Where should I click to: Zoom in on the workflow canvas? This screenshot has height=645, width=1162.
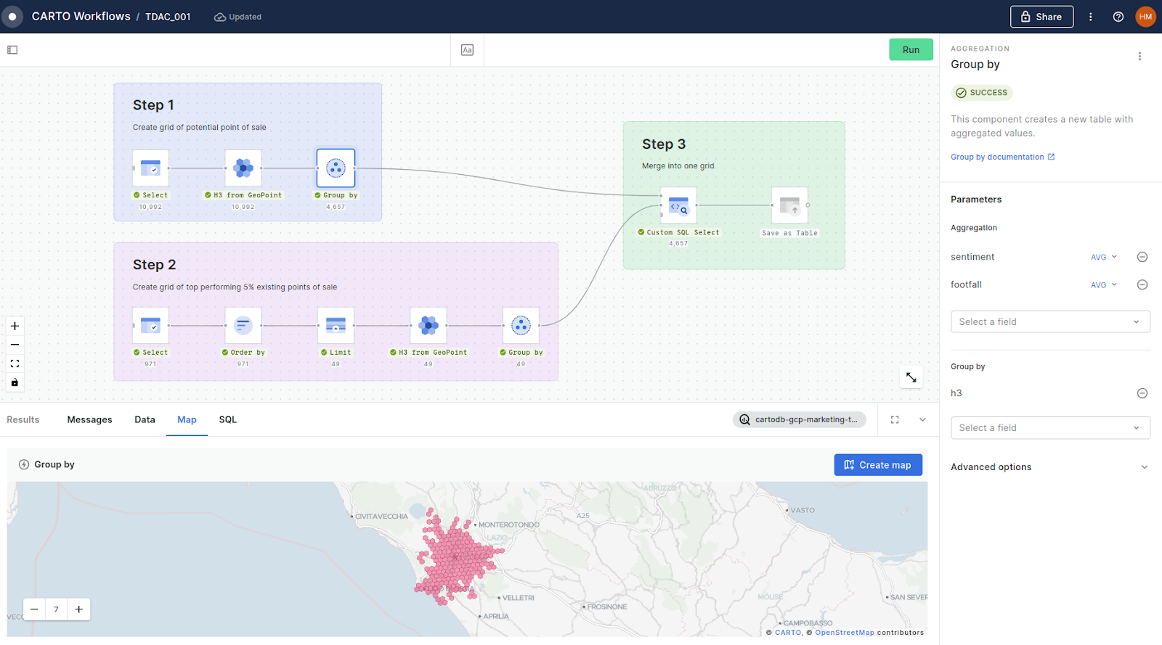[x=15, y=326]
